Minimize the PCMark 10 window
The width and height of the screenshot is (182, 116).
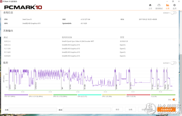click(x=167, y=2)
